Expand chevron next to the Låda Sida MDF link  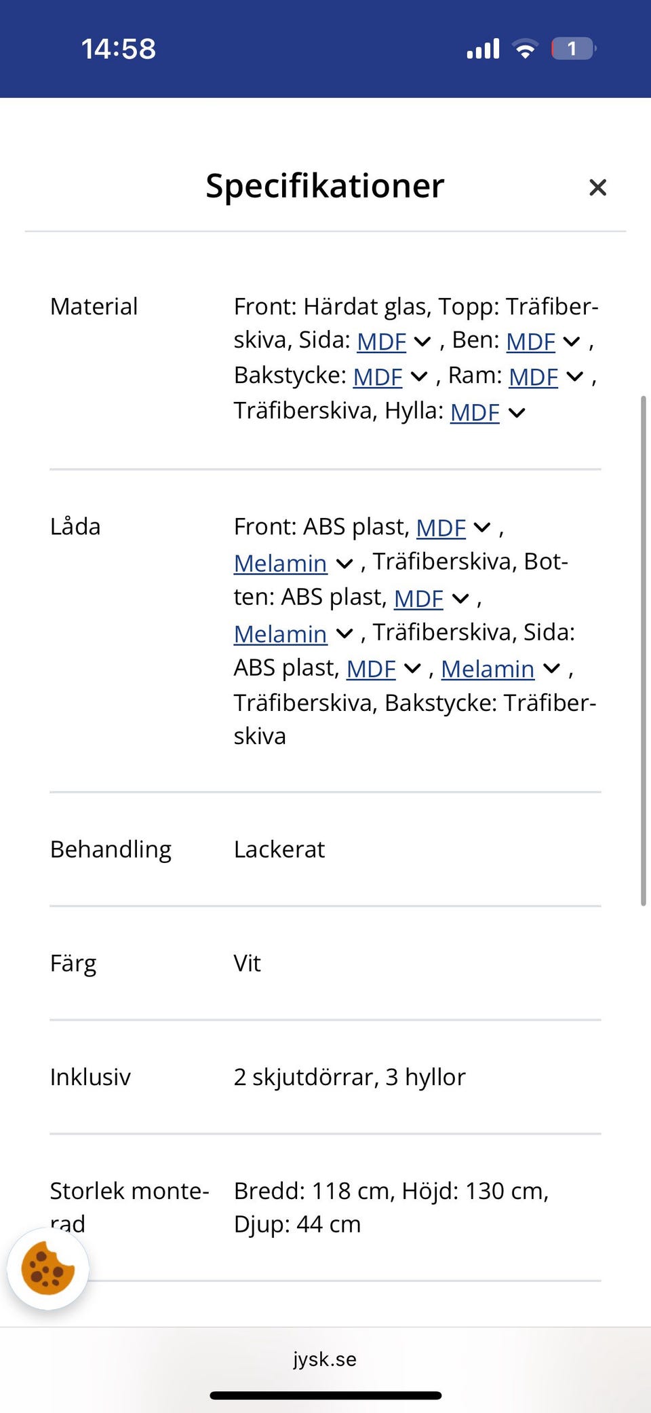click(412, 669)
